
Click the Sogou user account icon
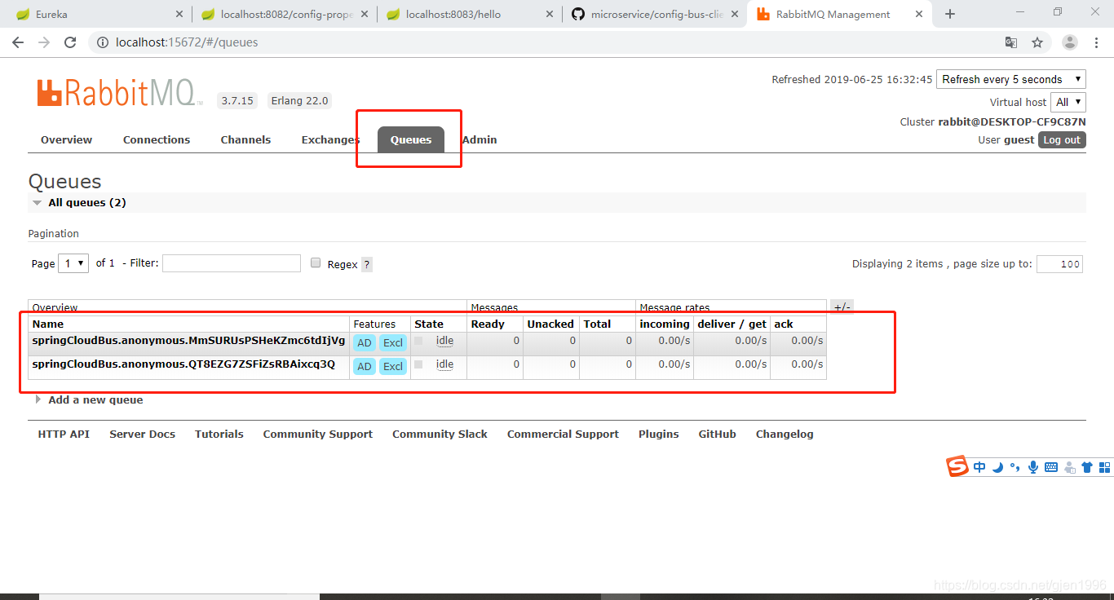[x=1069, y=467]
